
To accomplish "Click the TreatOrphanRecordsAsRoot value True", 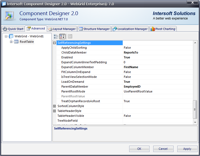I will 127,101.
